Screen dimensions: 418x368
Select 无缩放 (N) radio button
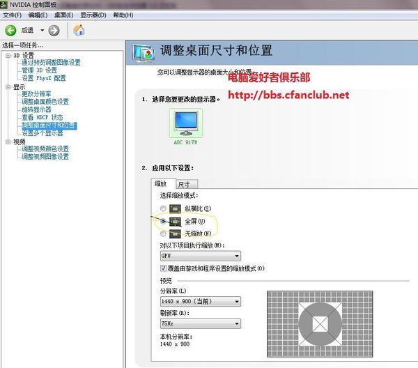click(x=163, y=233)
